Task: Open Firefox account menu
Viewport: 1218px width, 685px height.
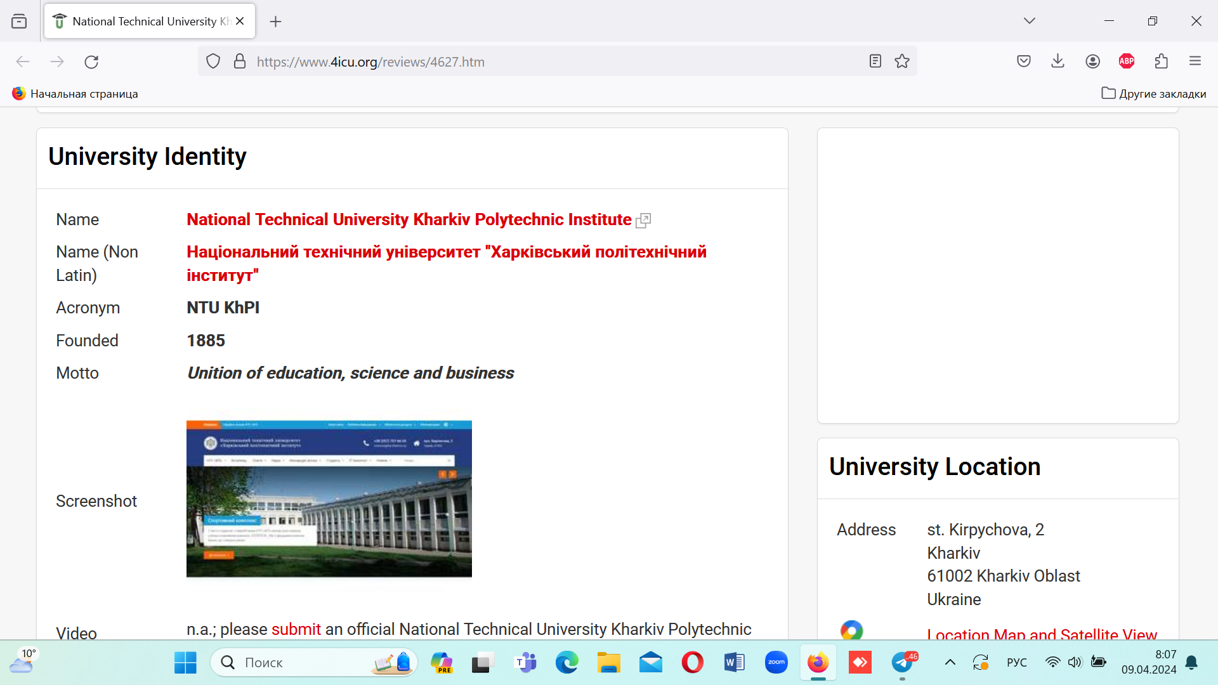Action: (1092, 62)
